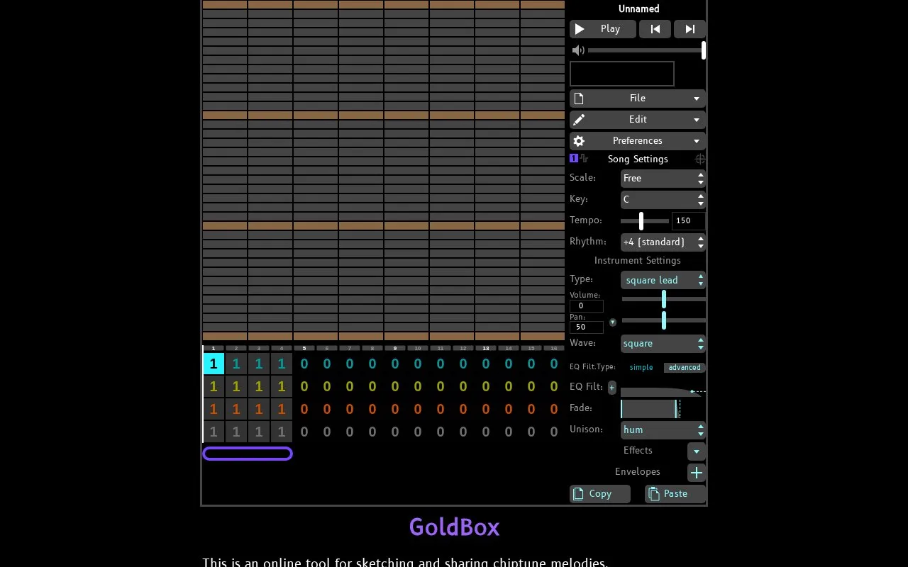
Task: Open the File menu
Action: [638, 99]
